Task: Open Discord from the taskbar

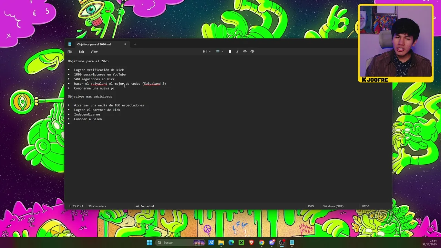Action: (272, 242)
